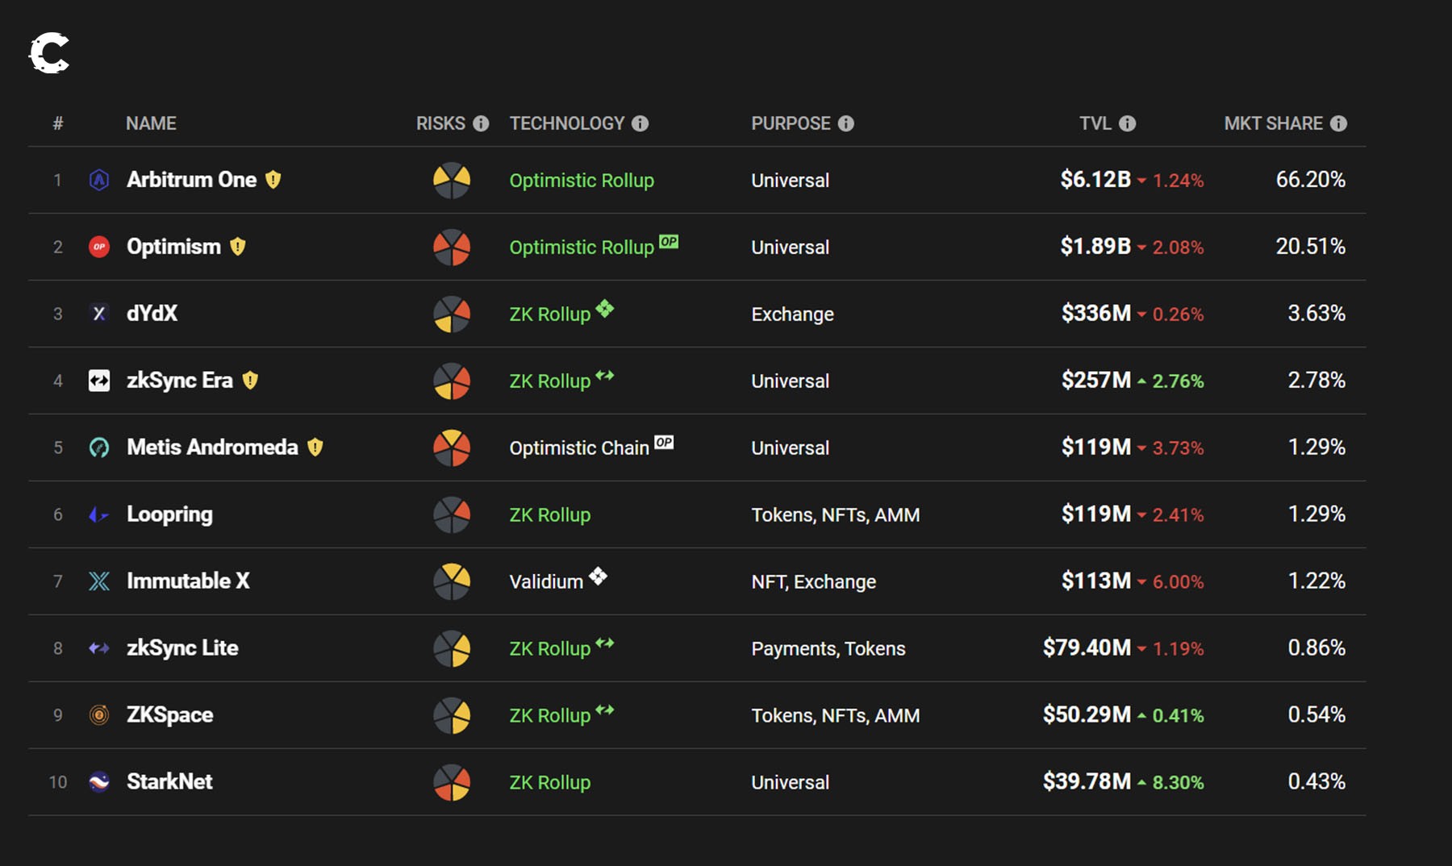Open the Loopring project link
This screenshot has height=866, width=1452.
coord(169,514)
